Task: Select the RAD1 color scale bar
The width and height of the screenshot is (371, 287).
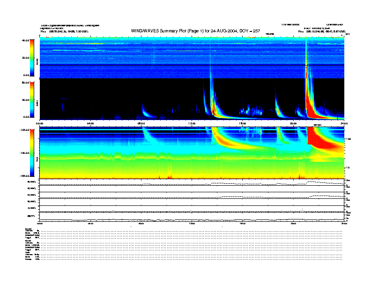Action: 31,99
